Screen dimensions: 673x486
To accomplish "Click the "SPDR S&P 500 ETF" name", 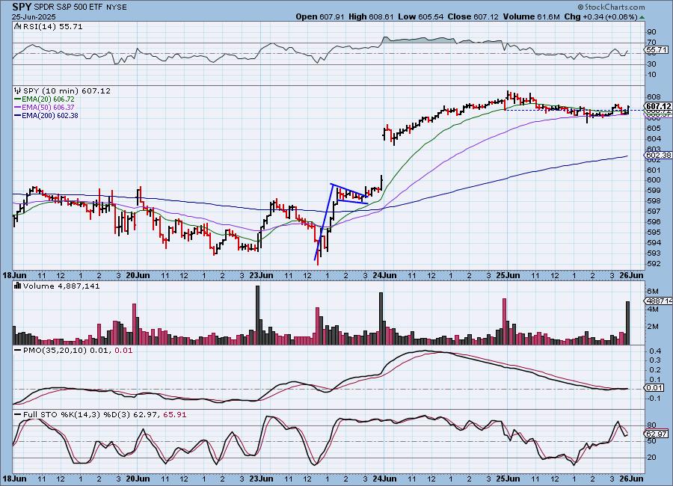I will [68, 7].
